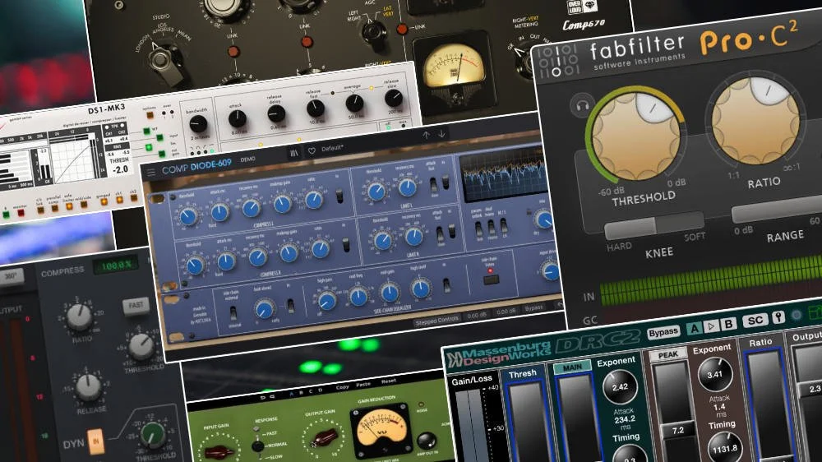The image size is (822, 462).
Task: Flip the side-chain external/internal switch on Diode-609
Action: (x=233, y=313)
